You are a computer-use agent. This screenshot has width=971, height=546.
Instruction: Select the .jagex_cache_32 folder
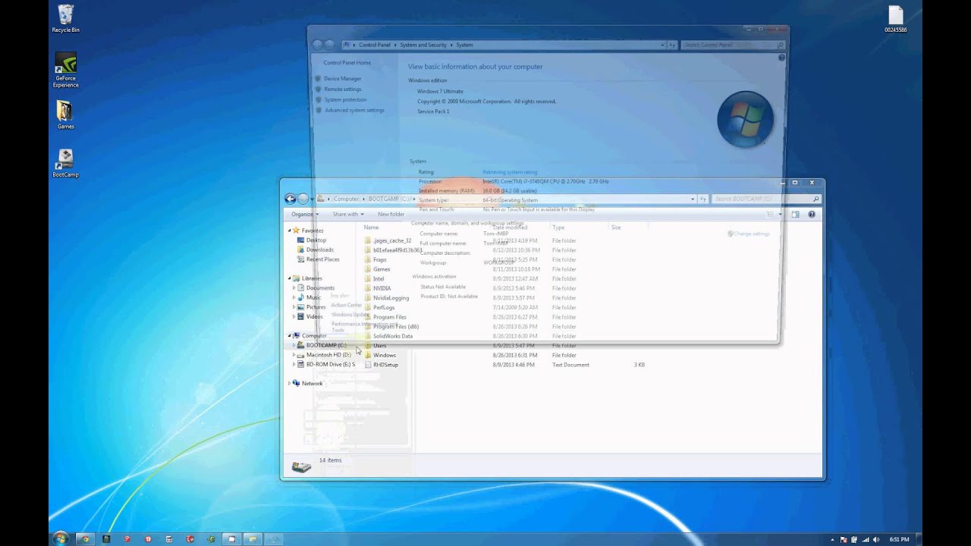coord(391,240)
